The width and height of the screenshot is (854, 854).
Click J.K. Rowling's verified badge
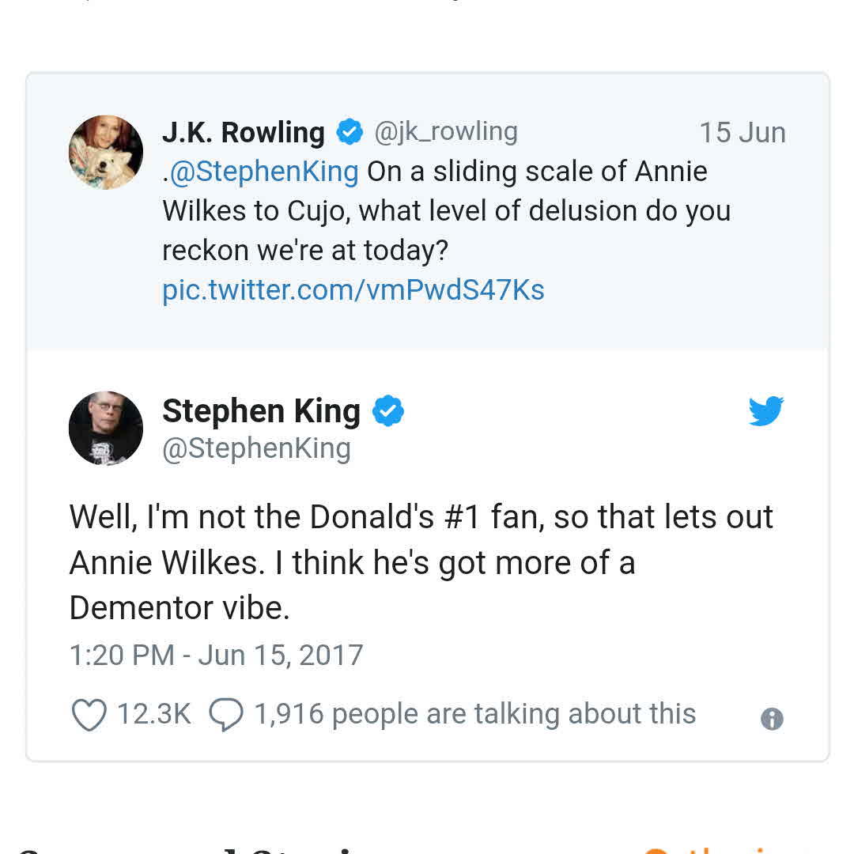[x=349, y=131]
